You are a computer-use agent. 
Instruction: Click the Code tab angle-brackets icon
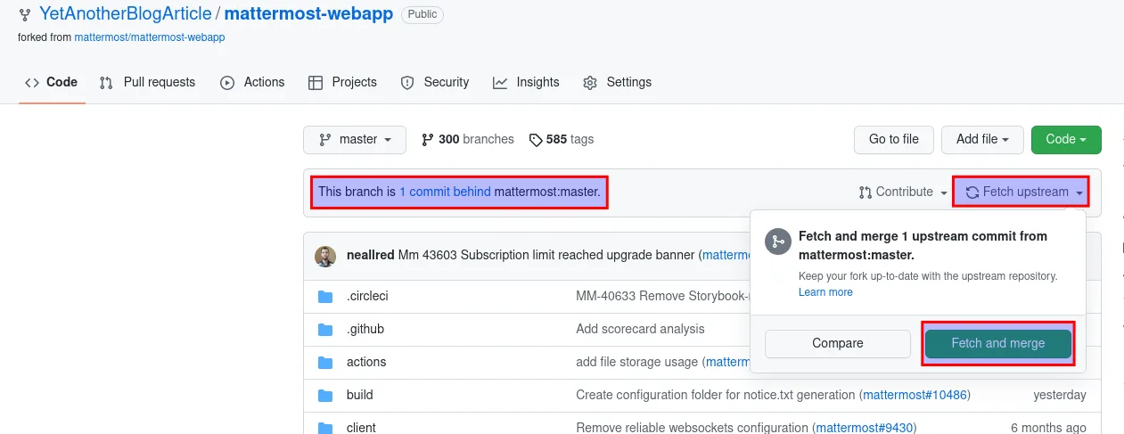(x=32, y=82)
